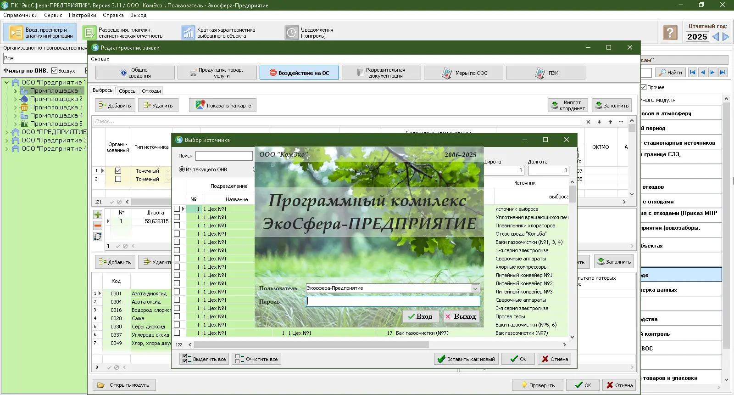The image size is (734, 395).
Task: Click the help question mark icon
Action: 670,33
